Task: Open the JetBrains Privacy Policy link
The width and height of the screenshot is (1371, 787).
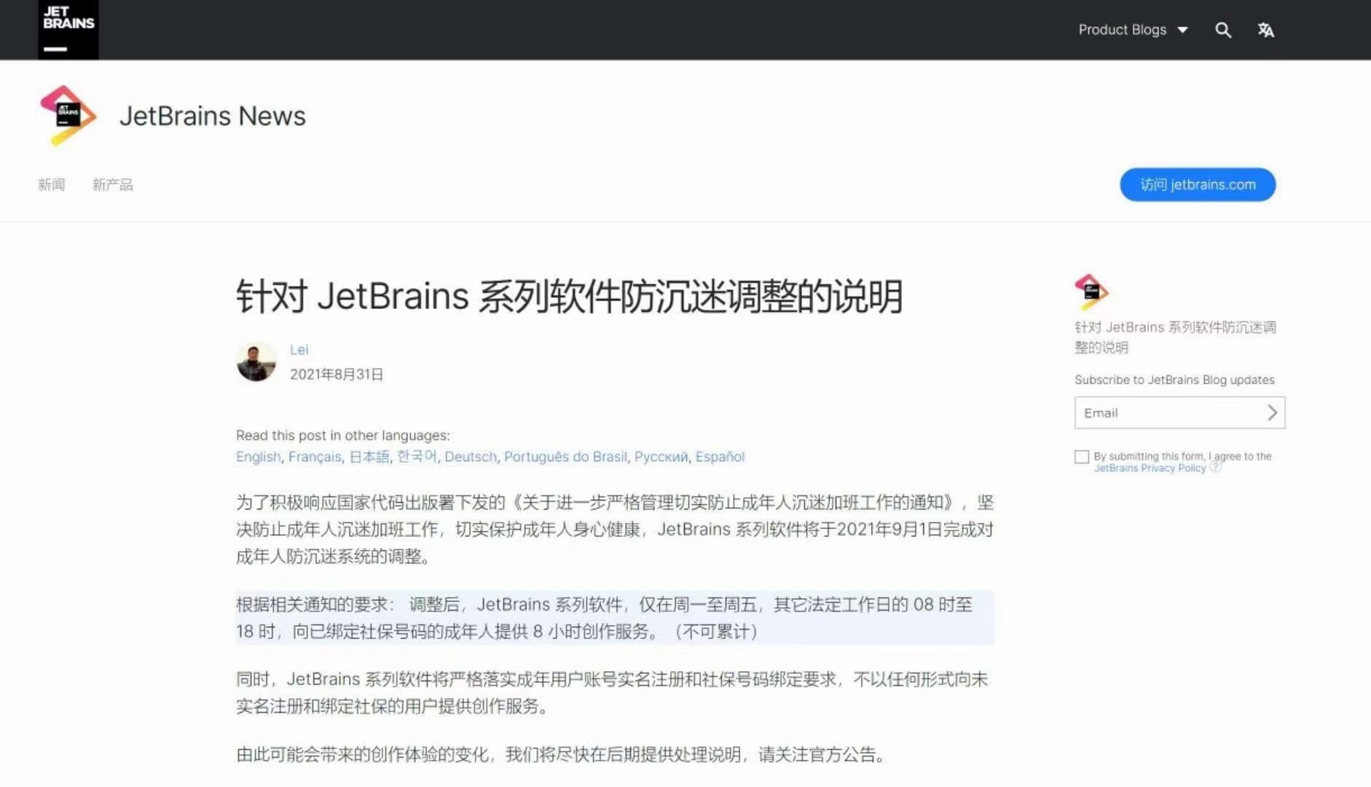Action: 1150,468
